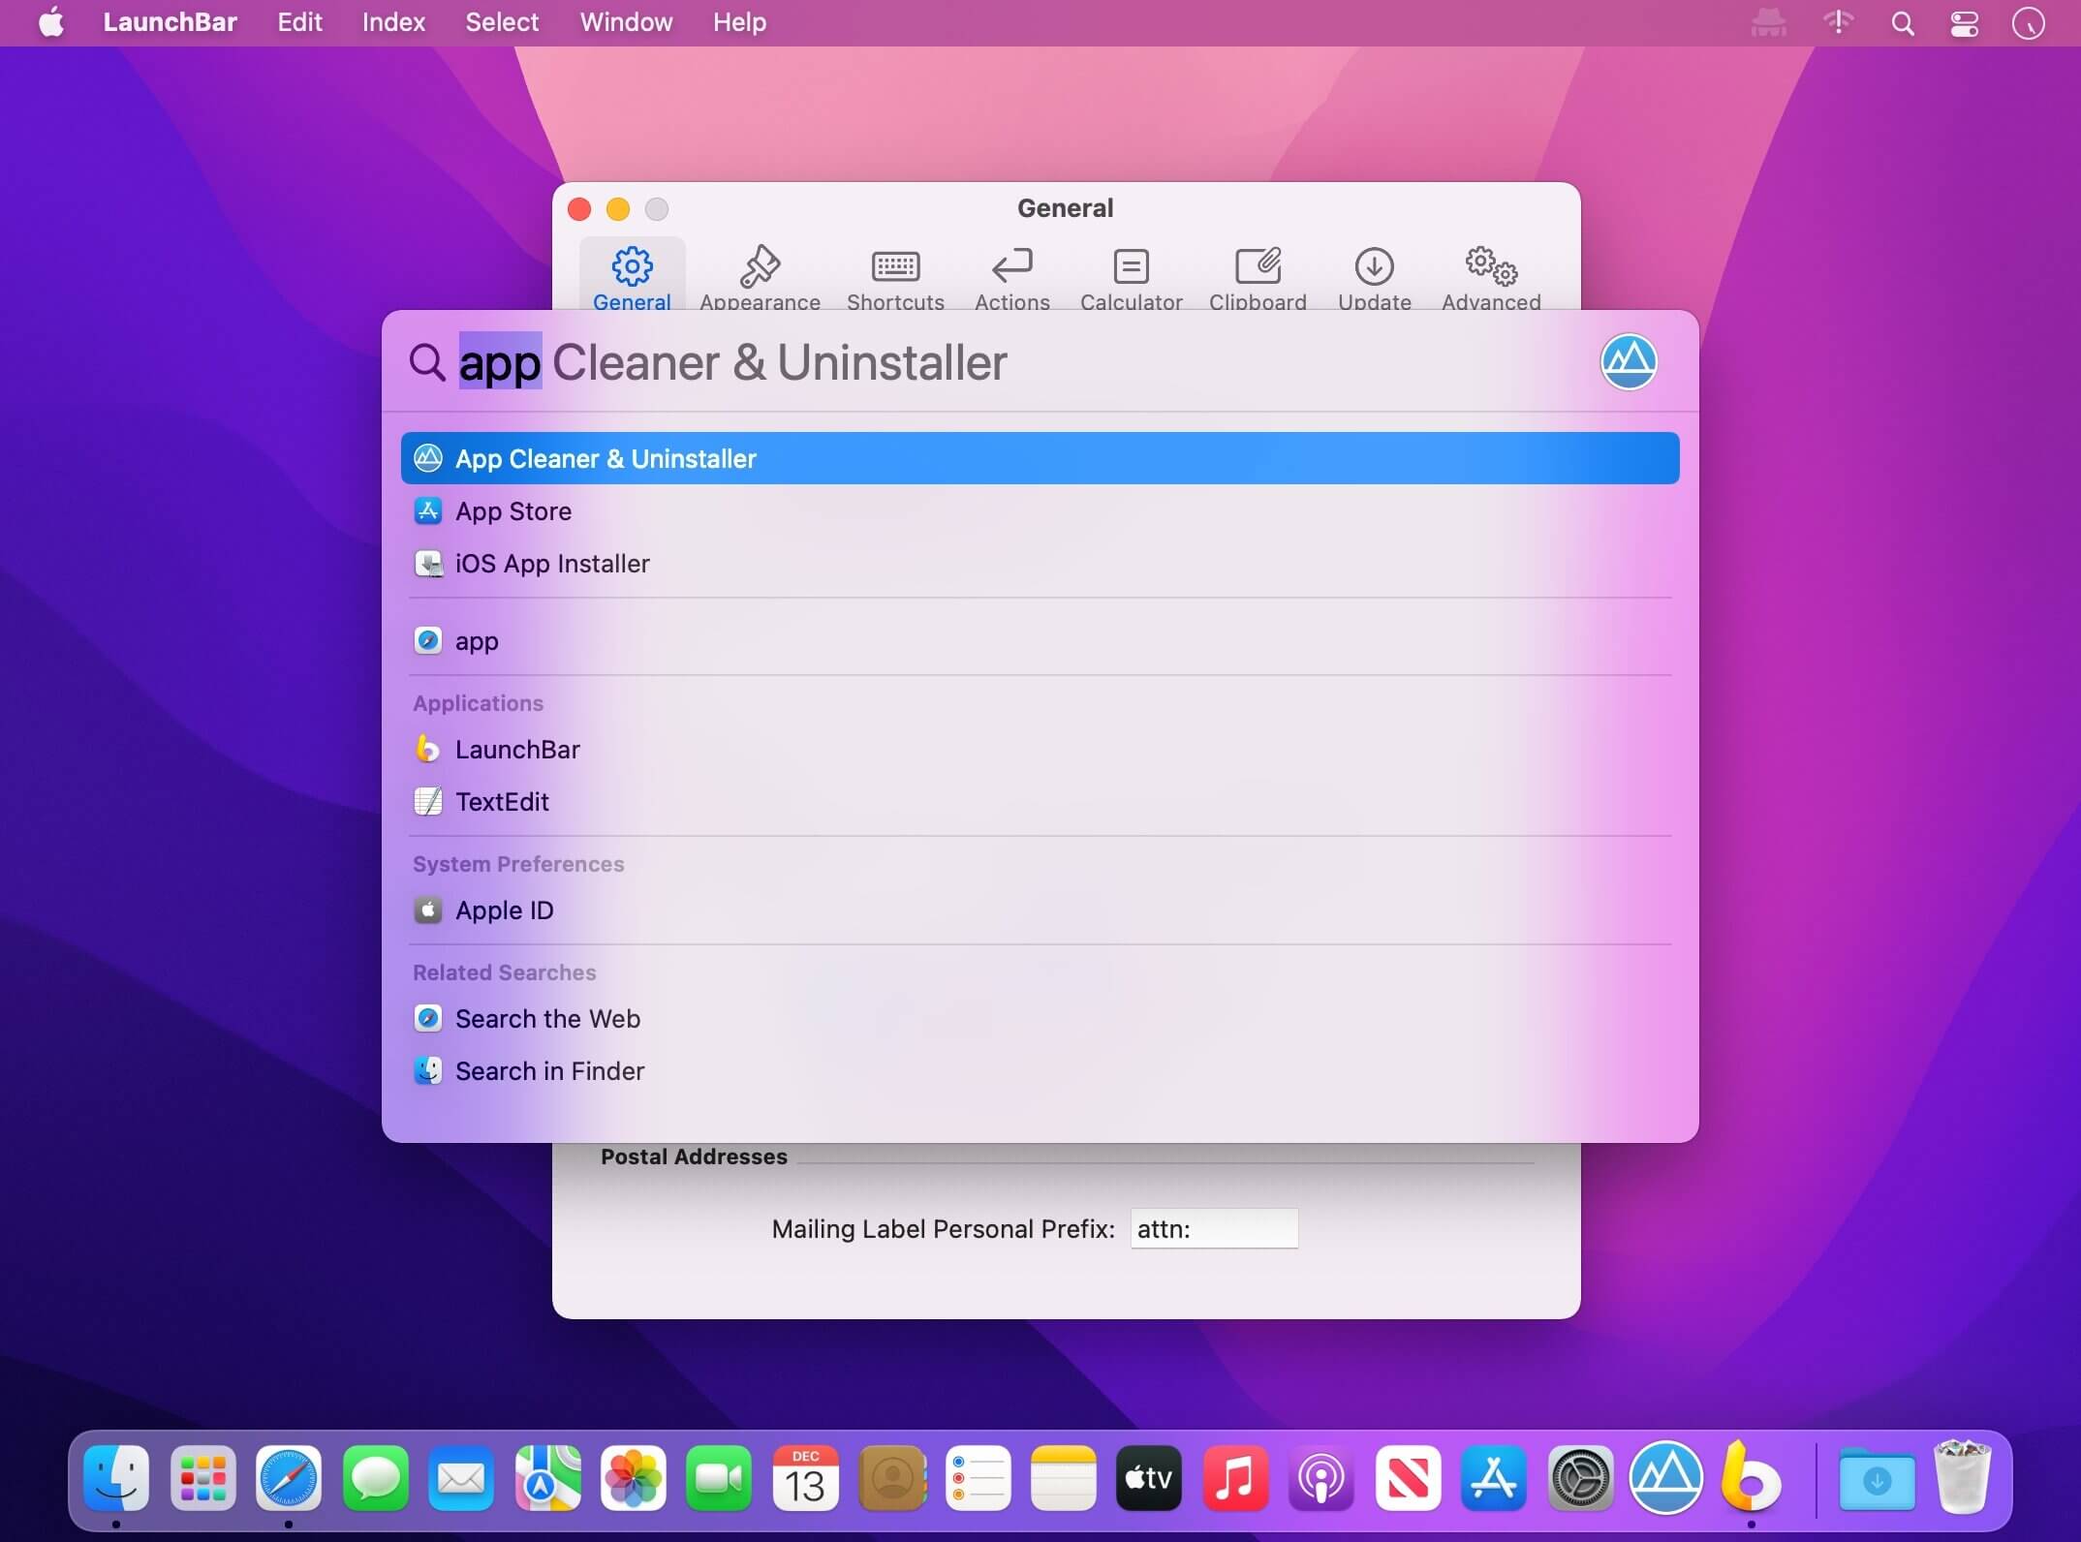Switch to the Actions preferences tab
Screen dimensions: 2081x1542
[x=1011, y=278]
